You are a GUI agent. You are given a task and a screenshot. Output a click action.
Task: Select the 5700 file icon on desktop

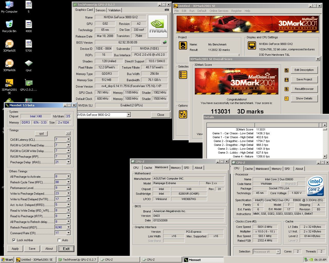pyautogui.click(x=29, y=46)
